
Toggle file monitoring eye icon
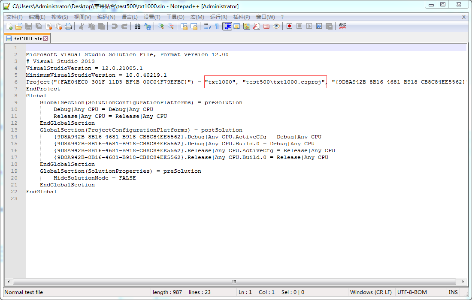[x=276, y=26]
